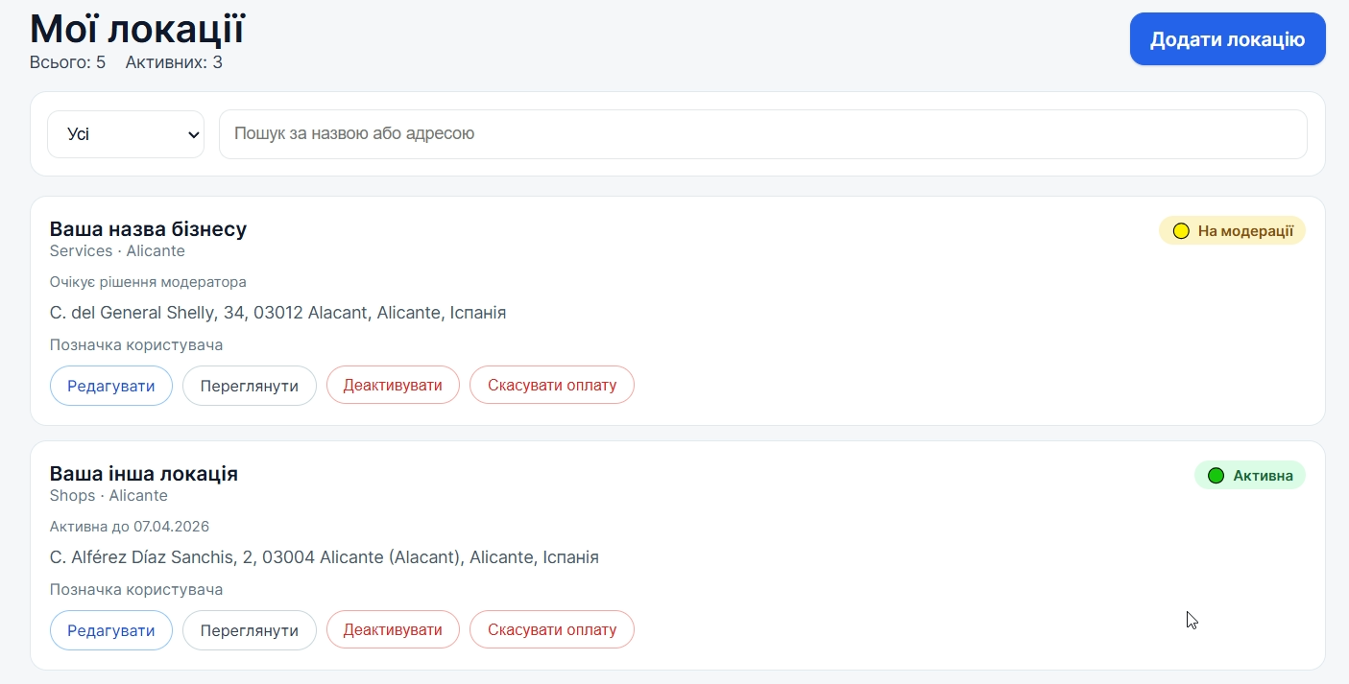The image size is (1349, 684).
Task: Click the 'C. del General Shelly, 34' address
Action: pyautogui.click(x=277, y=313)
